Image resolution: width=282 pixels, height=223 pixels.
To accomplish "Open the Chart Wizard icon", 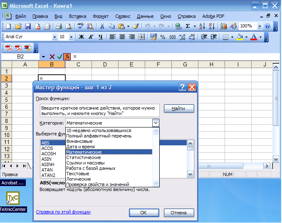I will 223,27.
